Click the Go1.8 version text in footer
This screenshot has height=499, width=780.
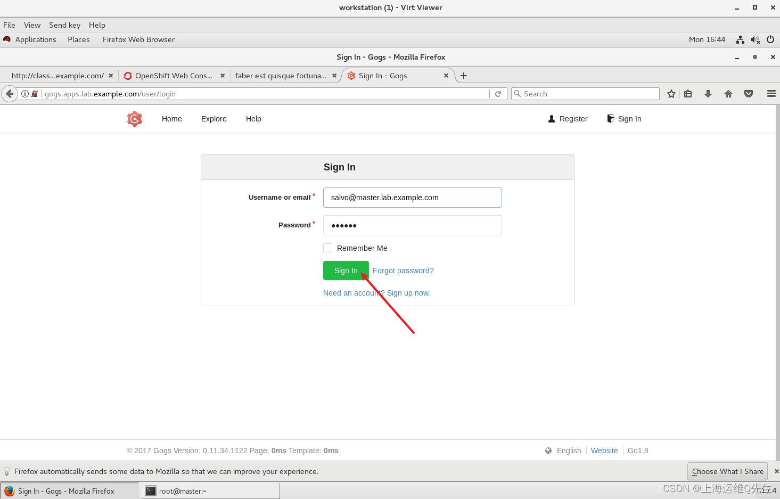click(638, 451)
